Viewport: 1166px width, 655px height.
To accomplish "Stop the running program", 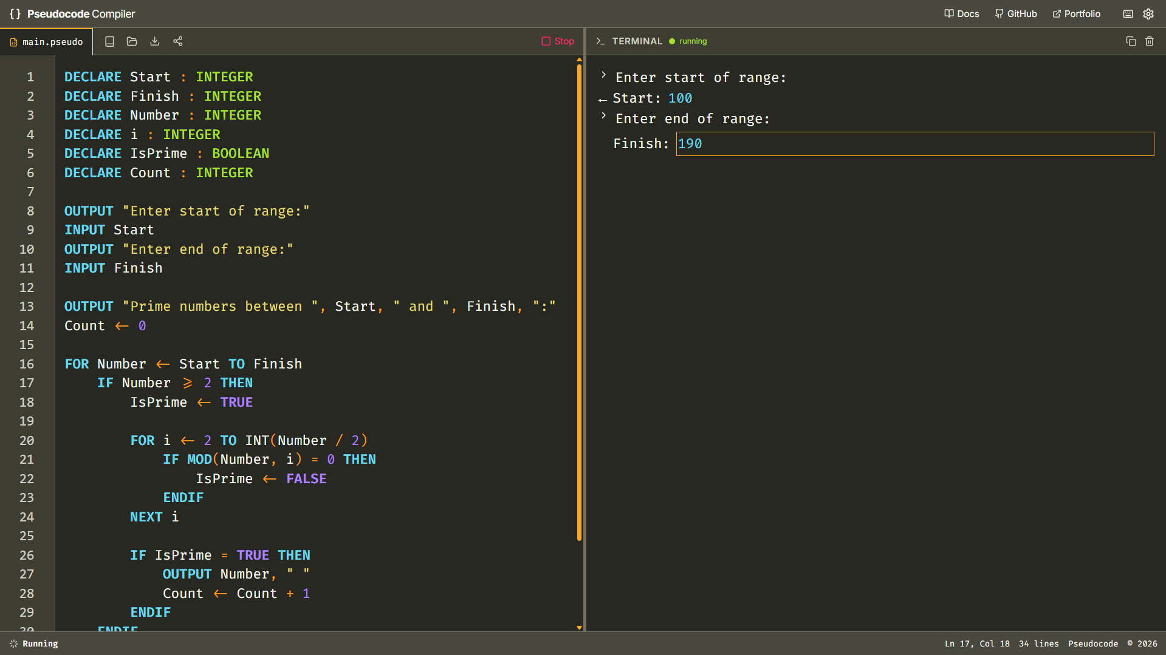I will pyautogui.click(x=558, y=41).
